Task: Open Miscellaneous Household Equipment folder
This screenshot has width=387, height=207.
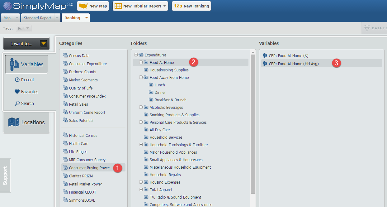Action: pyautogui.click(x=180, y=167)
